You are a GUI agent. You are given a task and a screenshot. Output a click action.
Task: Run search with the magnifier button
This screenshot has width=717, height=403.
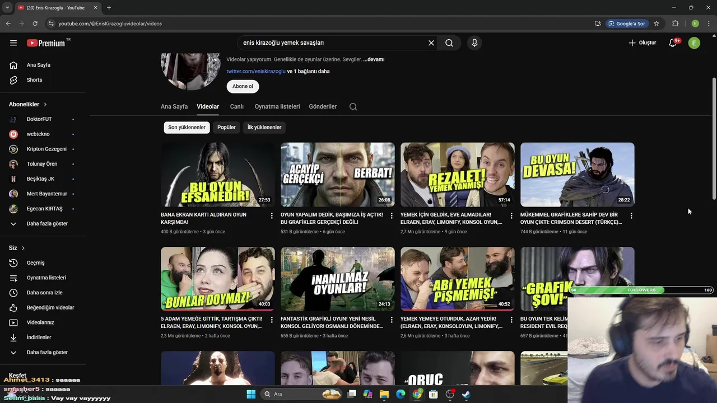[449, 43]
